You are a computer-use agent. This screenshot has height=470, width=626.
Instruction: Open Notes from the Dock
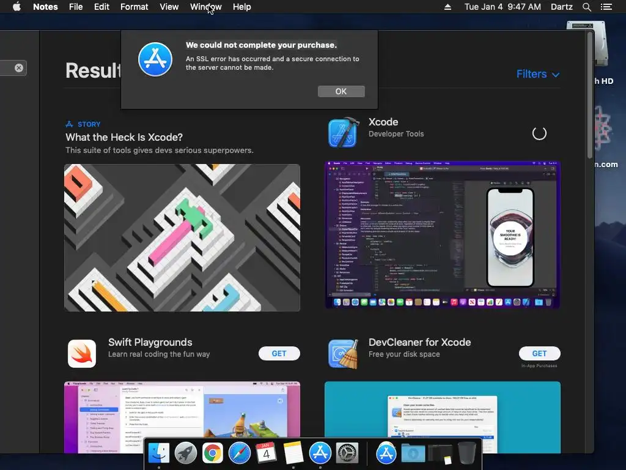[293, 453]
